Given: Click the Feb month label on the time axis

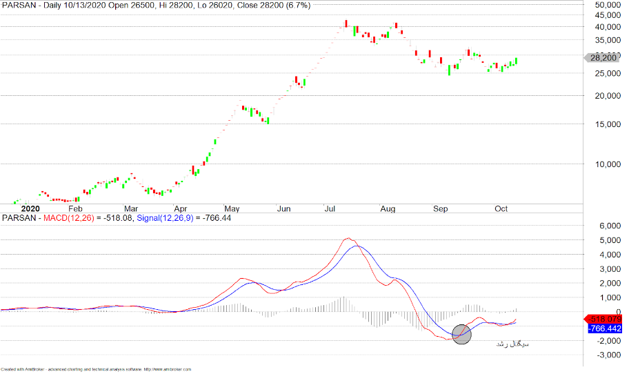Looking at the screenshot, I should pyautogui.click(x=75, y=208).
